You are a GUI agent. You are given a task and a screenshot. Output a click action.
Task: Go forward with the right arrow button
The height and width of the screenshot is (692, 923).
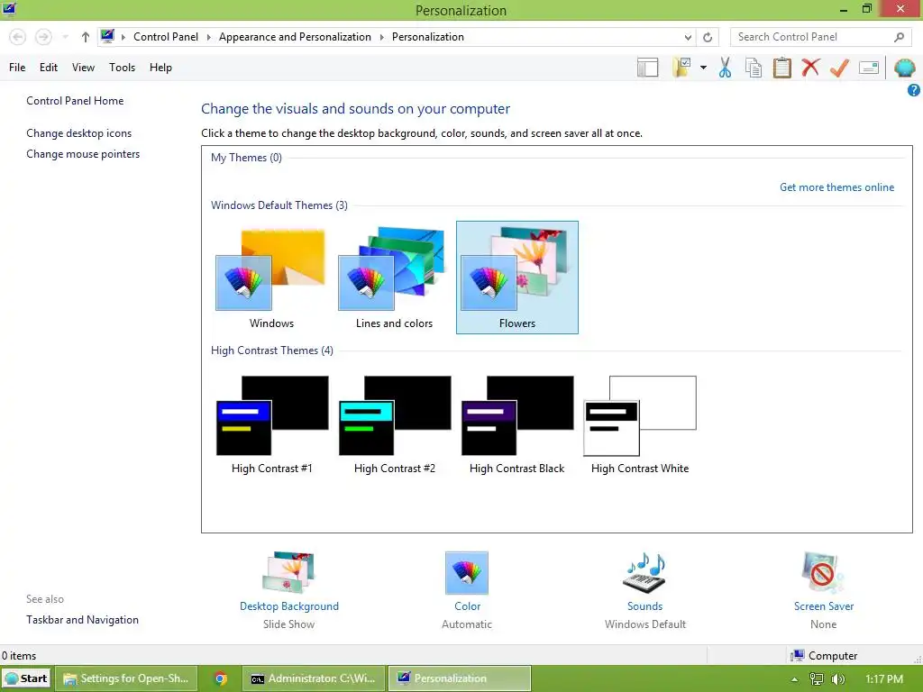[43, 37]
